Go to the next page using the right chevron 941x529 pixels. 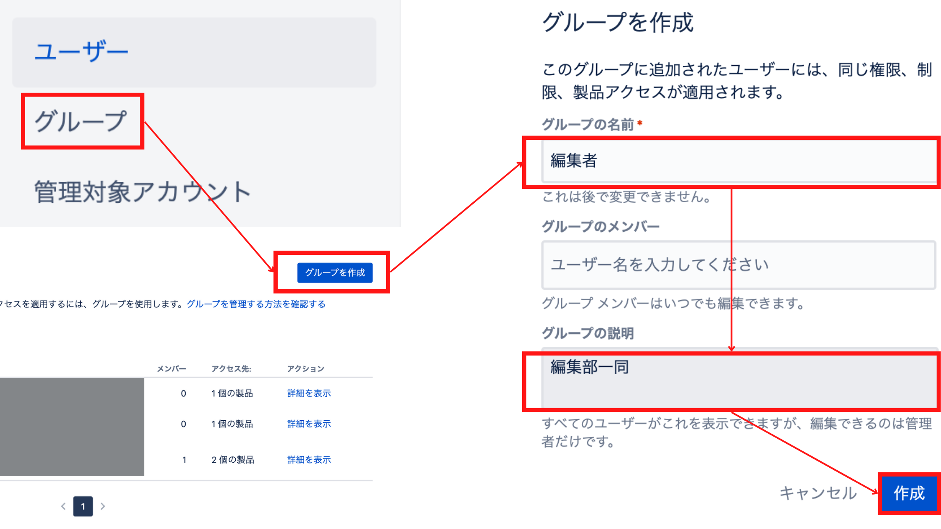103,506
